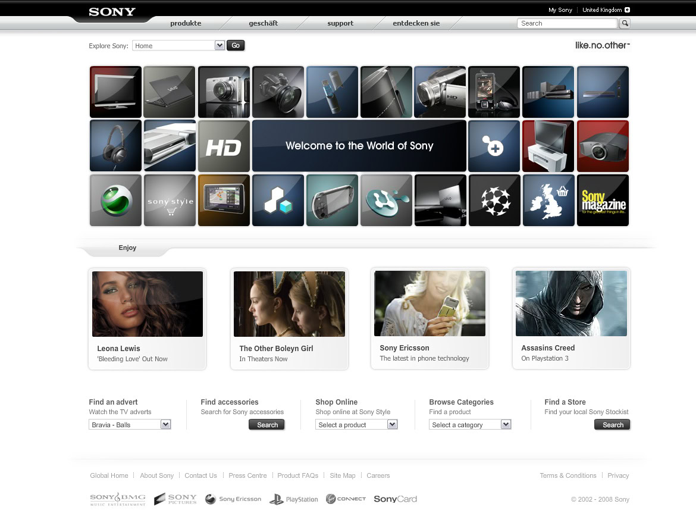Open the Sony BMG footer logo

[118, 499]
